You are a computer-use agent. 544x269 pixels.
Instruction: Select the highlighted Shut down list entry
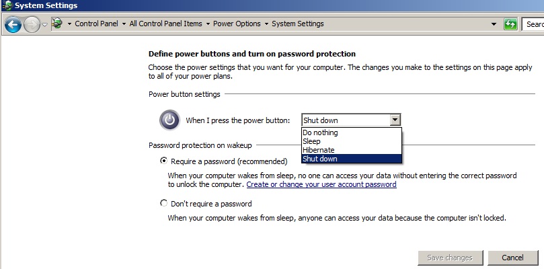[x=352, y=159]
